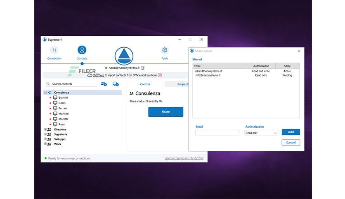Screen dimensions: 345x199
Task: Sort by the State column header
Action: tap(287, 66)
